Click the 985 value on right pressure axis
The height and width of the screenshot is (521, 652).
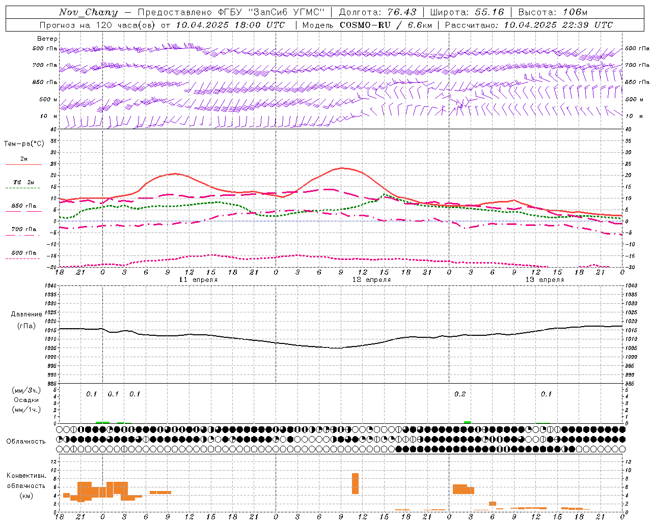(631, 384)
